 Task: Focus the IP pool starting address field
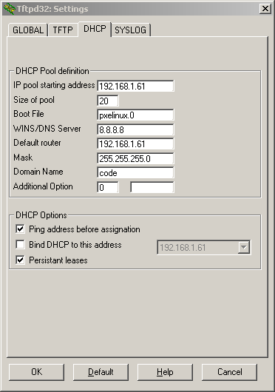(x=135, y=86)
